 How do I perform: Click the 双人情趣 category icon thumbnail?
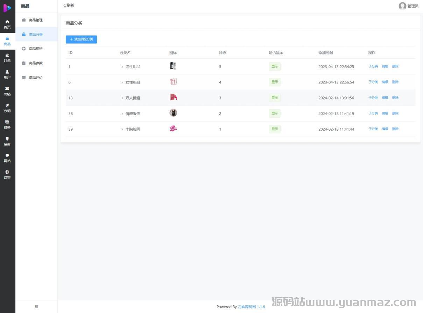pos(173,97)
